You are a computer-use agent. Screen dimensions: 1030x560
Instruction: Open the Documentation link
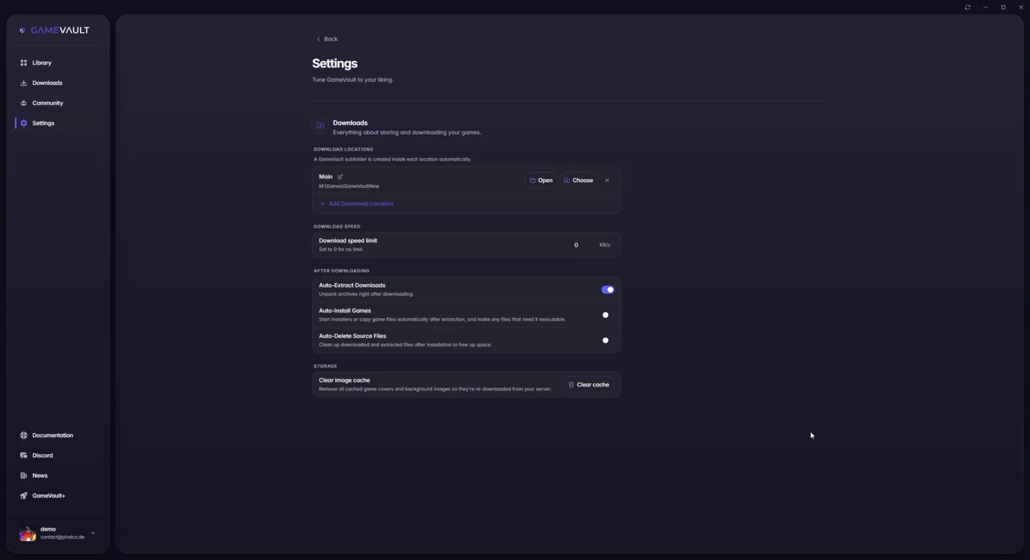(x=58, y=435)
